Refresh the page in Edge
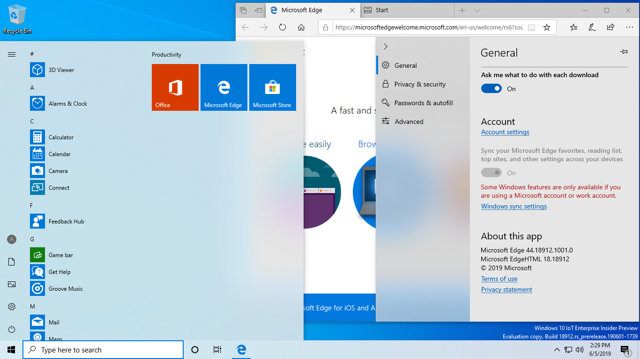Image resolution: width=640 pixels, height=359 pixels. click(x=283, y=28)
